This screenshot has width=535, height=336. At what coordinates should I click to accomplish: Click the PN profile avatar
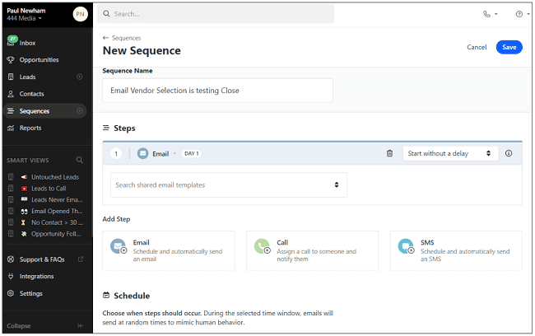click(x=80, y=13)
